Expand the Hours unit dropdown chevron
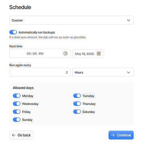 [x=129, y=72]
